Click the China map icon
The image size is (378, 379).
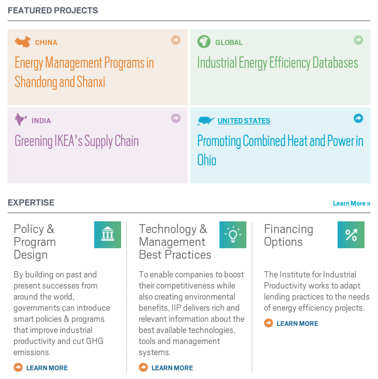pos(23,42)
